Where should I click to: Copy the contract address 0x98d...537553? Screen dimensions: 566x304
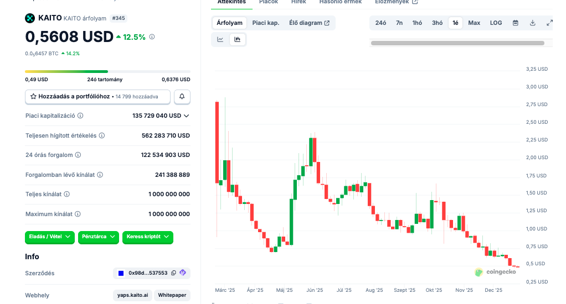point(174,273)
